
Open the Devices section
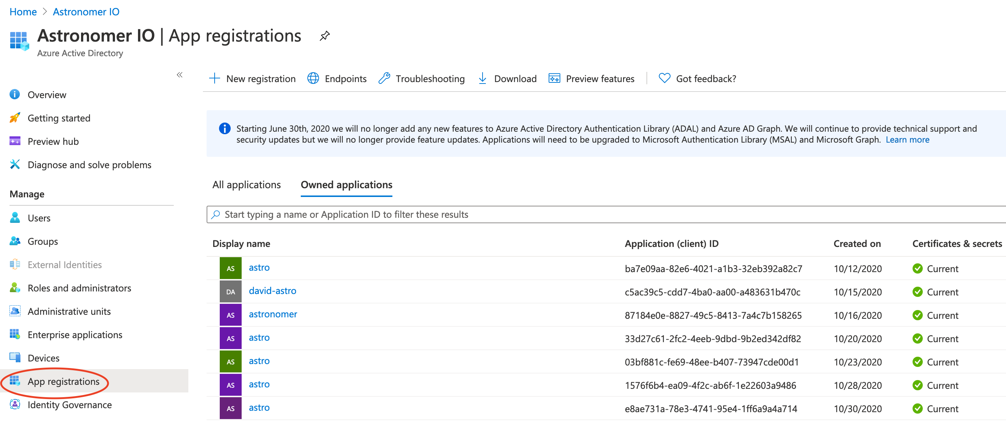tap(43, 357)
